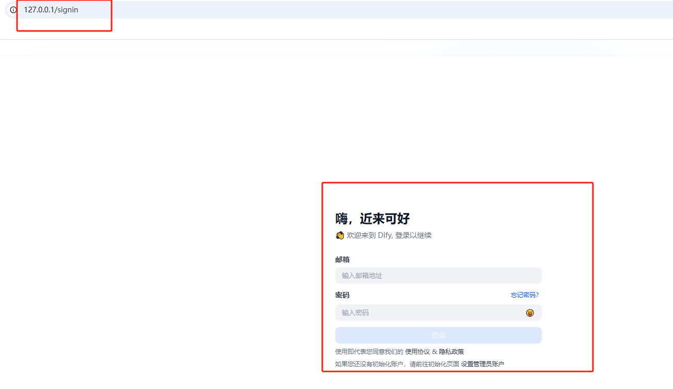The image size is (673, 389).
Task: Open the 设置管理员账户 admin setup link
Action: point(482,364)
